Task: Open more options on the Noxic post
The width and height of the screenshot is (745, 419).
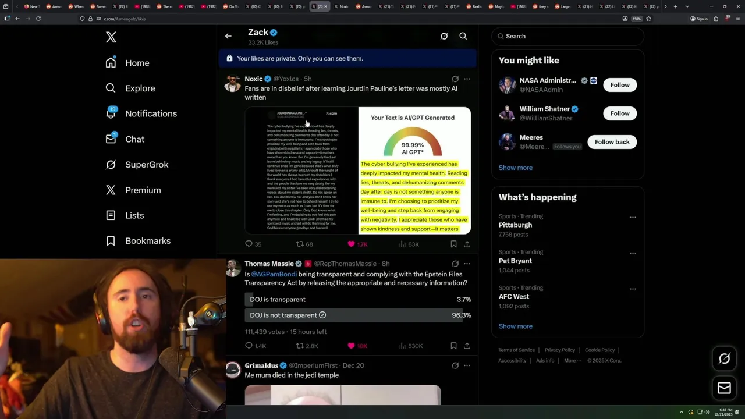Action: click(467, 79)
